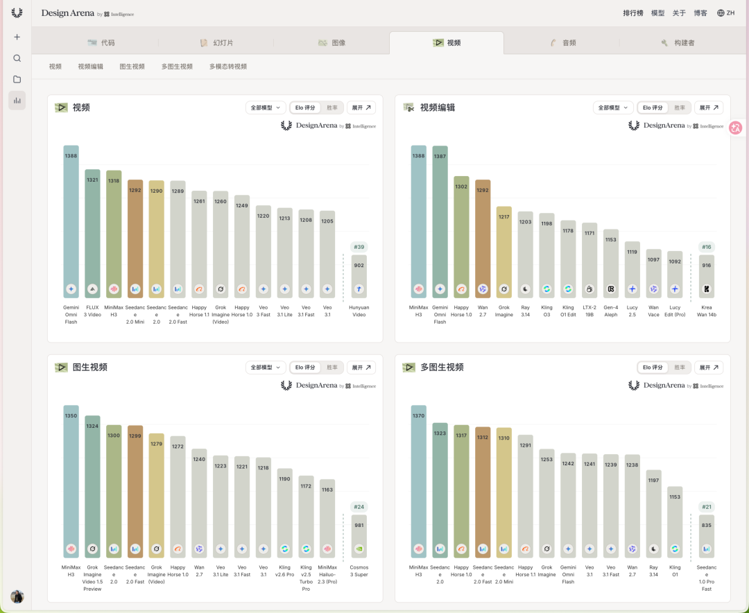Screen dimensions: 749x613
Task: Open search from the sidebar magnifier icon
Action: (17, 58)
